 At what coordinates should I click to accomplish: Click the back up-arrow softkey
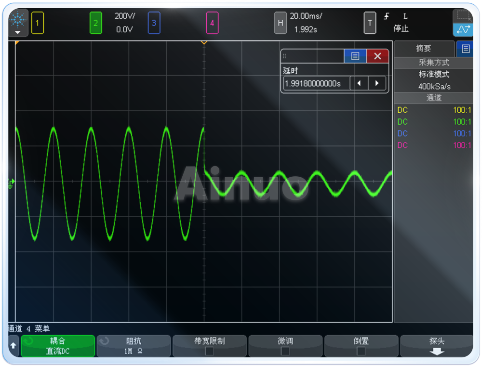pos(13,346)
